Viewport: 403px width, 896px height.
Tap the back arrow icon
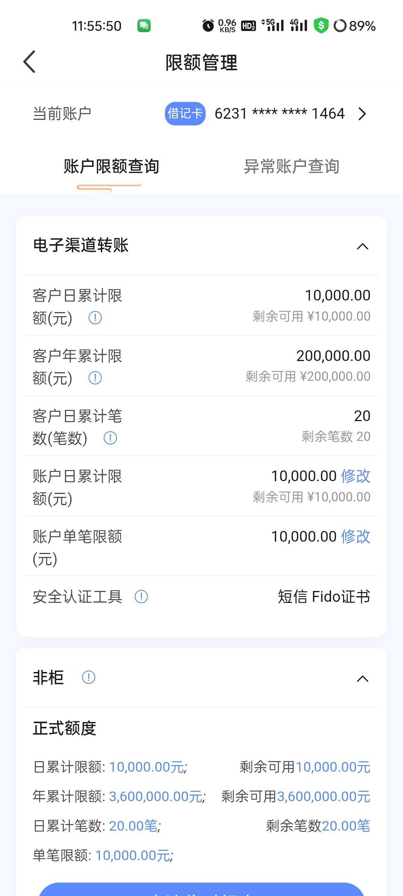click(29, 62)
